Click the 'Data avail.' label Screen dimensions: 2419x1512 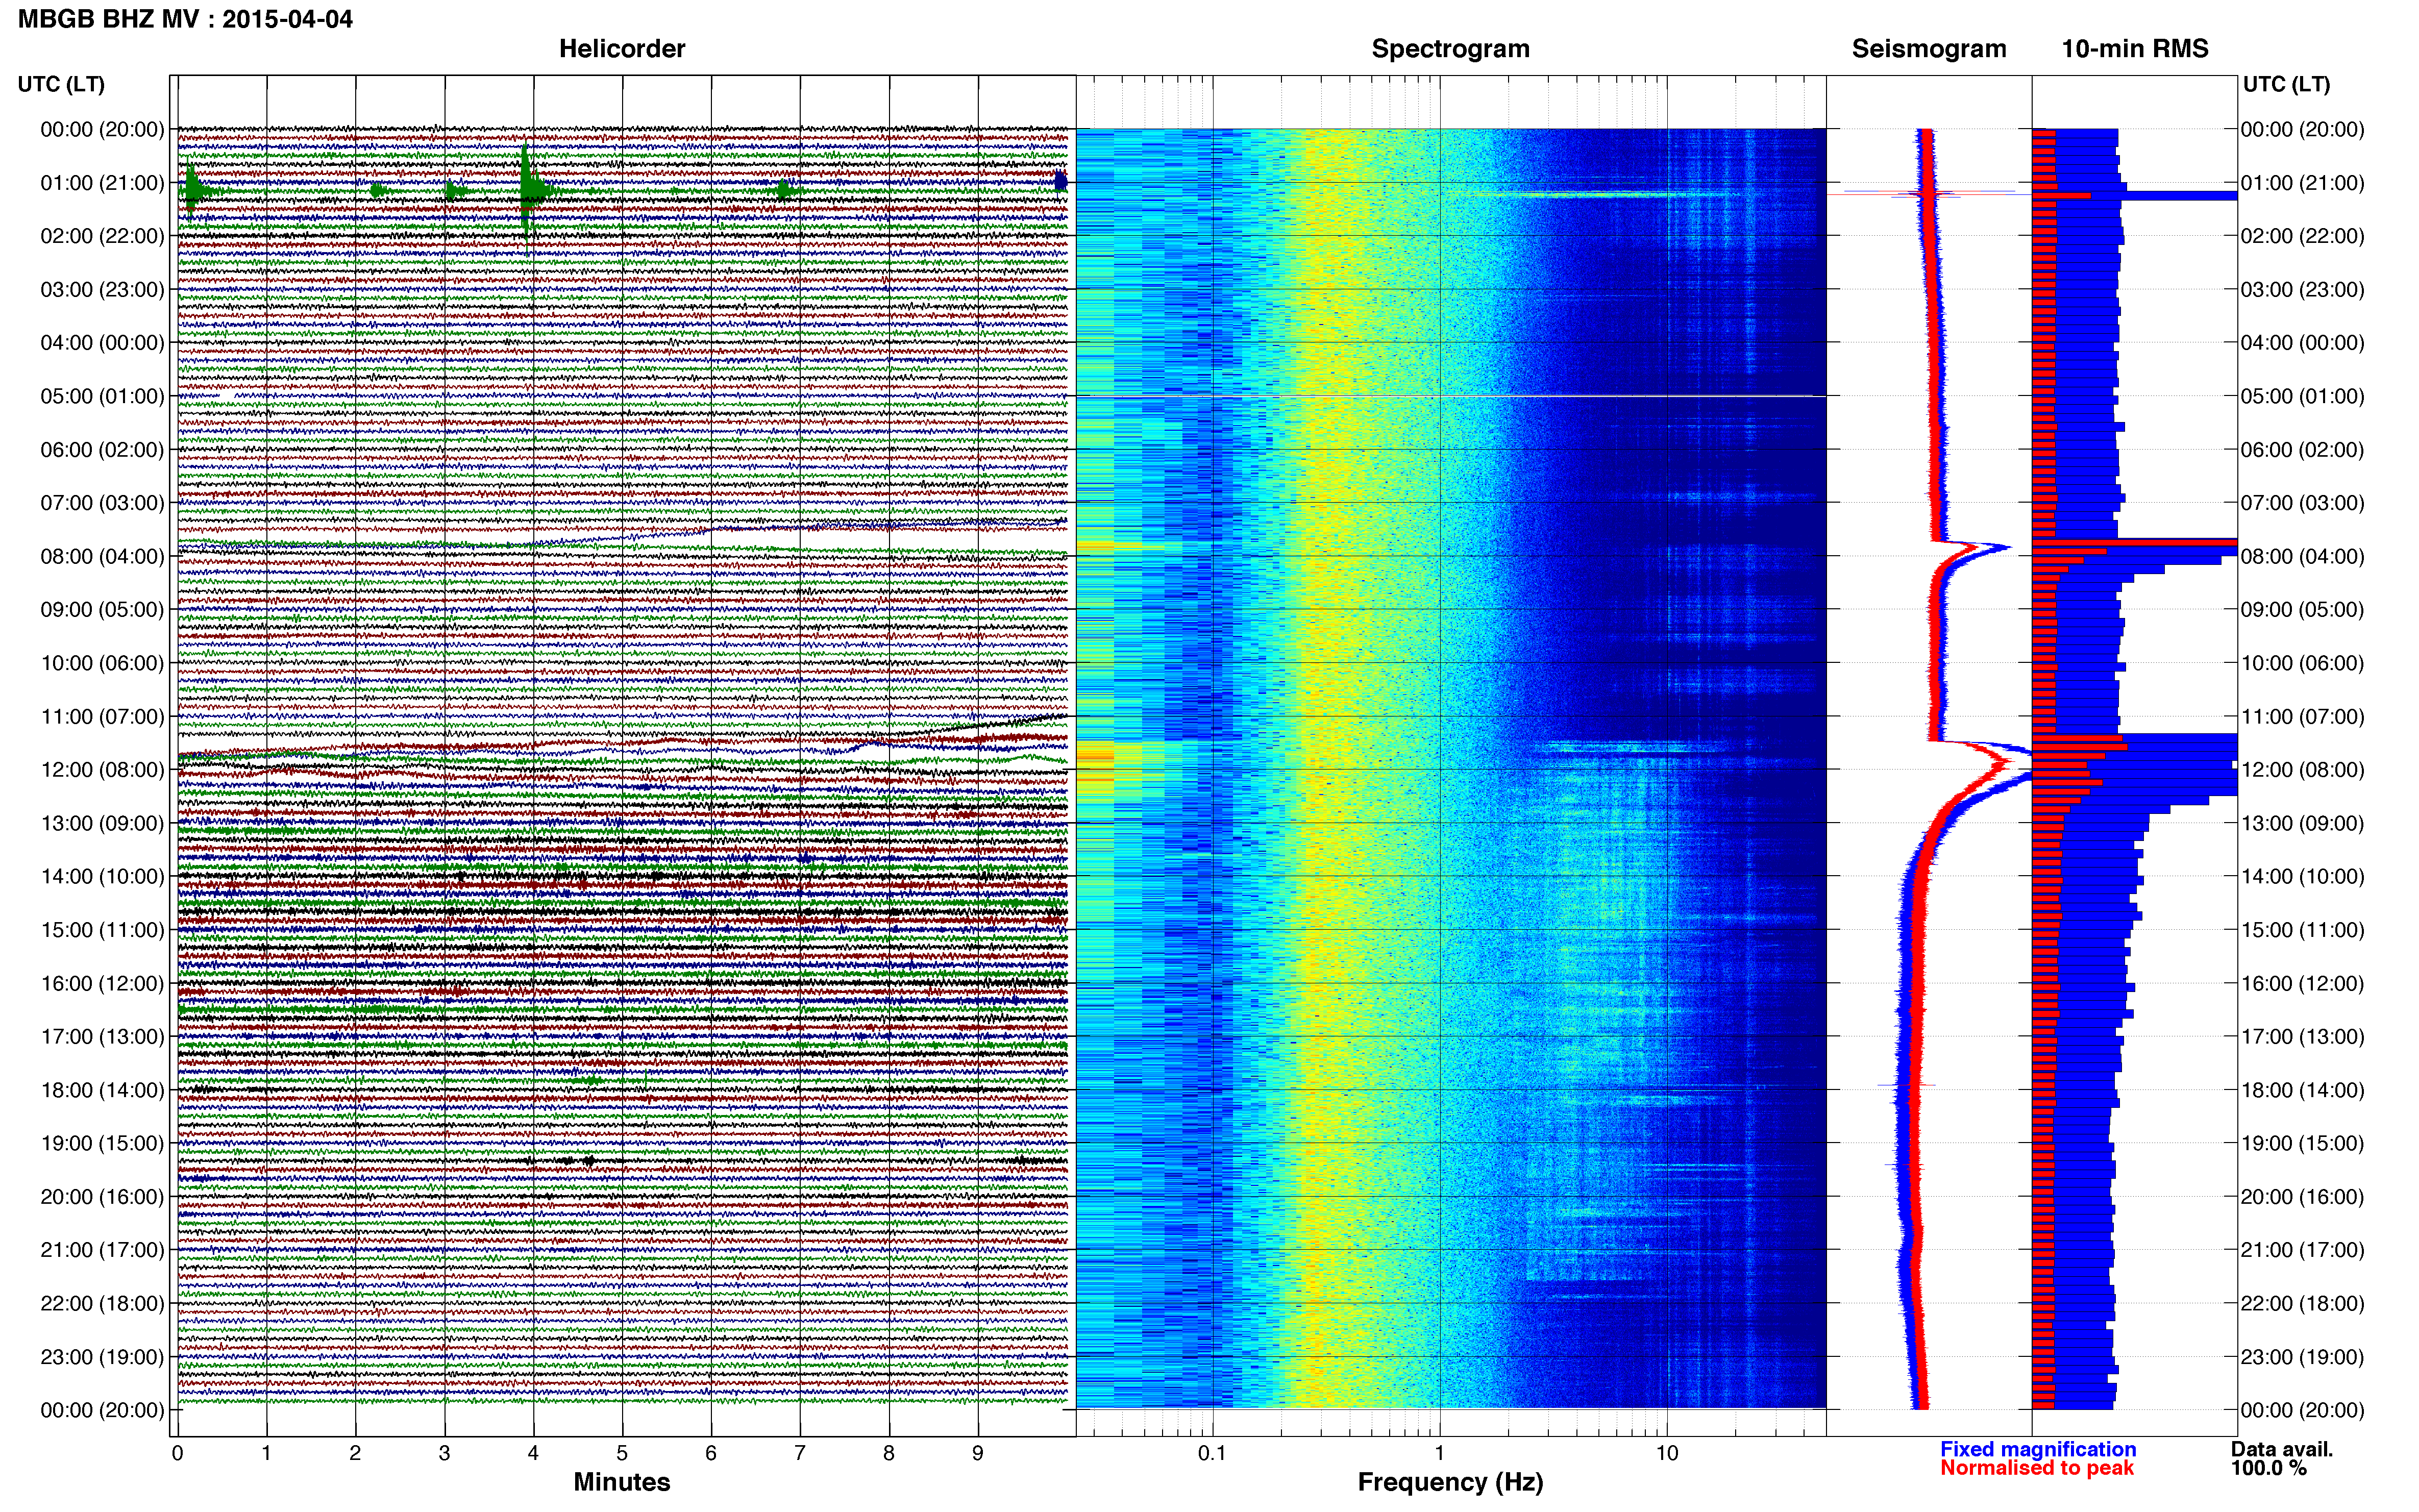tap(2281, 1449)
